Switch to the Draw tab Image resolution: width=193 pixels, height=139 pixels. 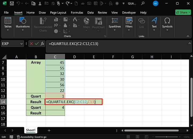click(42, 12)
